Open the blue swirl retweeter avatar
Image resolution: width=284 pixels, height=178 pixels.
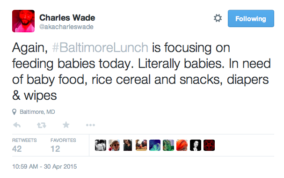pyautogui.click(x=155, y=145)
